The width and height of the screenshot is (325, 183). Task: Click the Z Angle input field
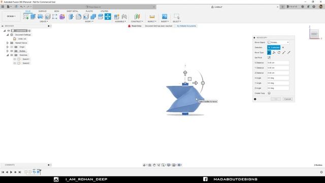tap(278, 88)
